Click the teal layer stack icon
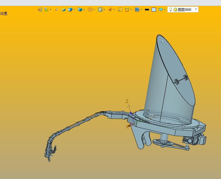The image size is (221, 179). pos(161,9)
